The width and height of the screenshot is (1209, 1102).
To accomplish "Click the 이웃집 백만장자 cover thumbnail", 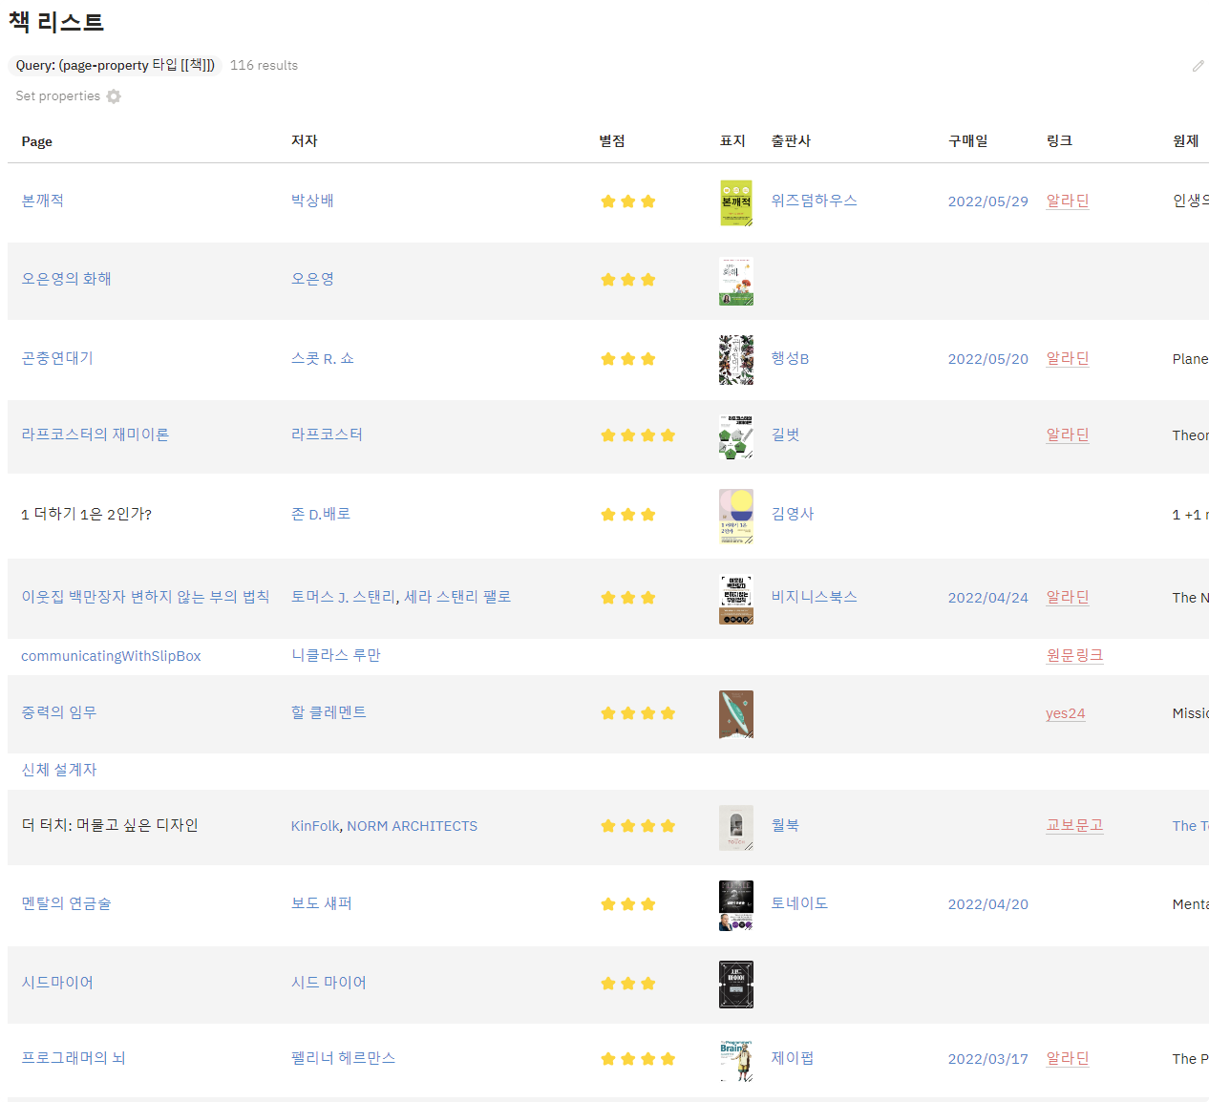I will (x=736, y=600).
